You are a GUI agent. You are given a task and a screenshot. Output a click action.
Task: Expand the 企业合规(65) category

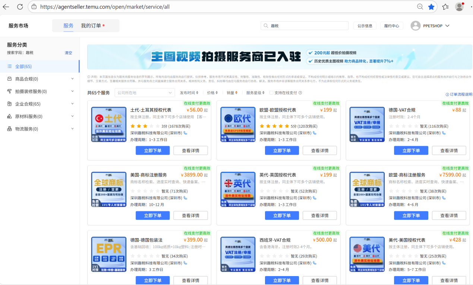[x=72, y=104]
